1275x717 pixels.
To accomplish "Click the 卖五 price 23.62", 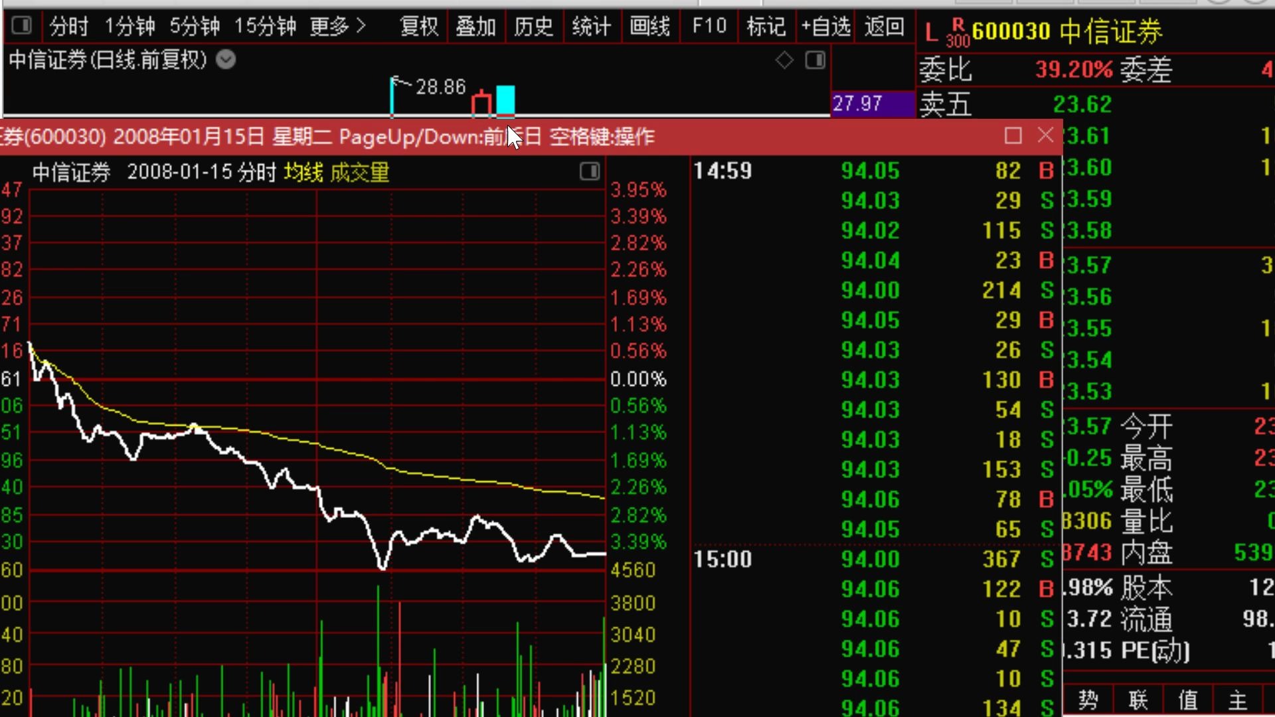I will [x=1082, y=105].
